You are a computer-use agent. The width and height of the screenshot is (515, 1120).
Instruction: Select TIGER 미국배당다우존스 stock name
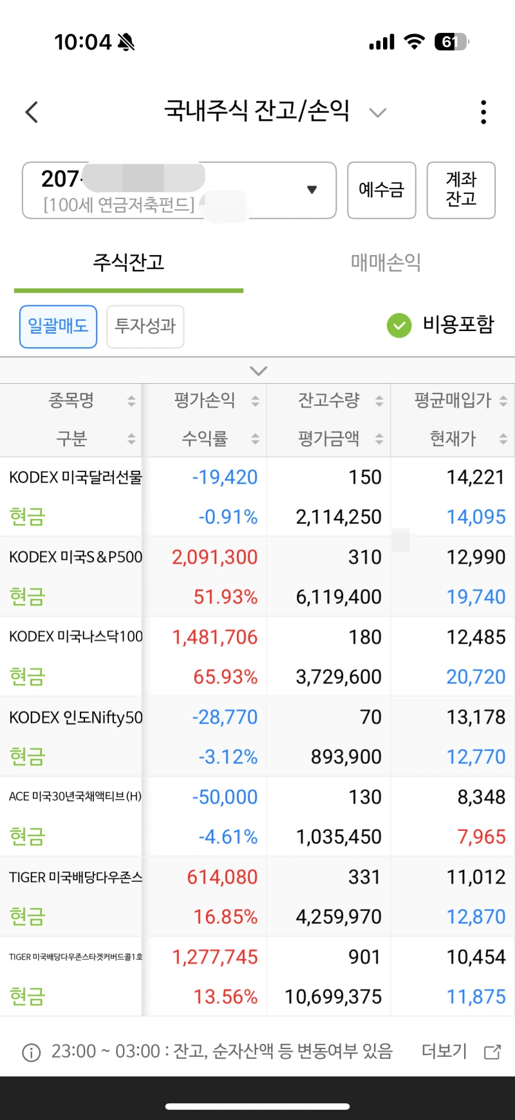(x=75, y=877)
